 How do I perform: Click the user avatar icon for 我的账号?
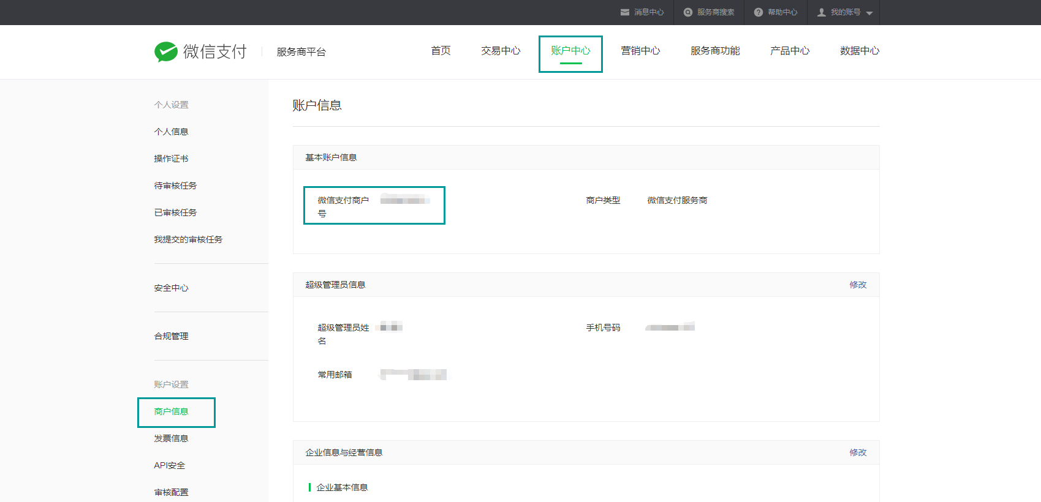(x=822, y=12)
